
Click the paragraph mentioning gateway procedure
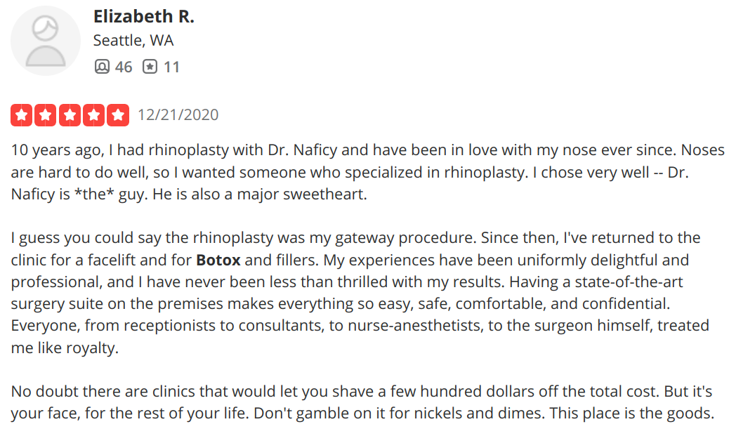[x=360, y=292]
